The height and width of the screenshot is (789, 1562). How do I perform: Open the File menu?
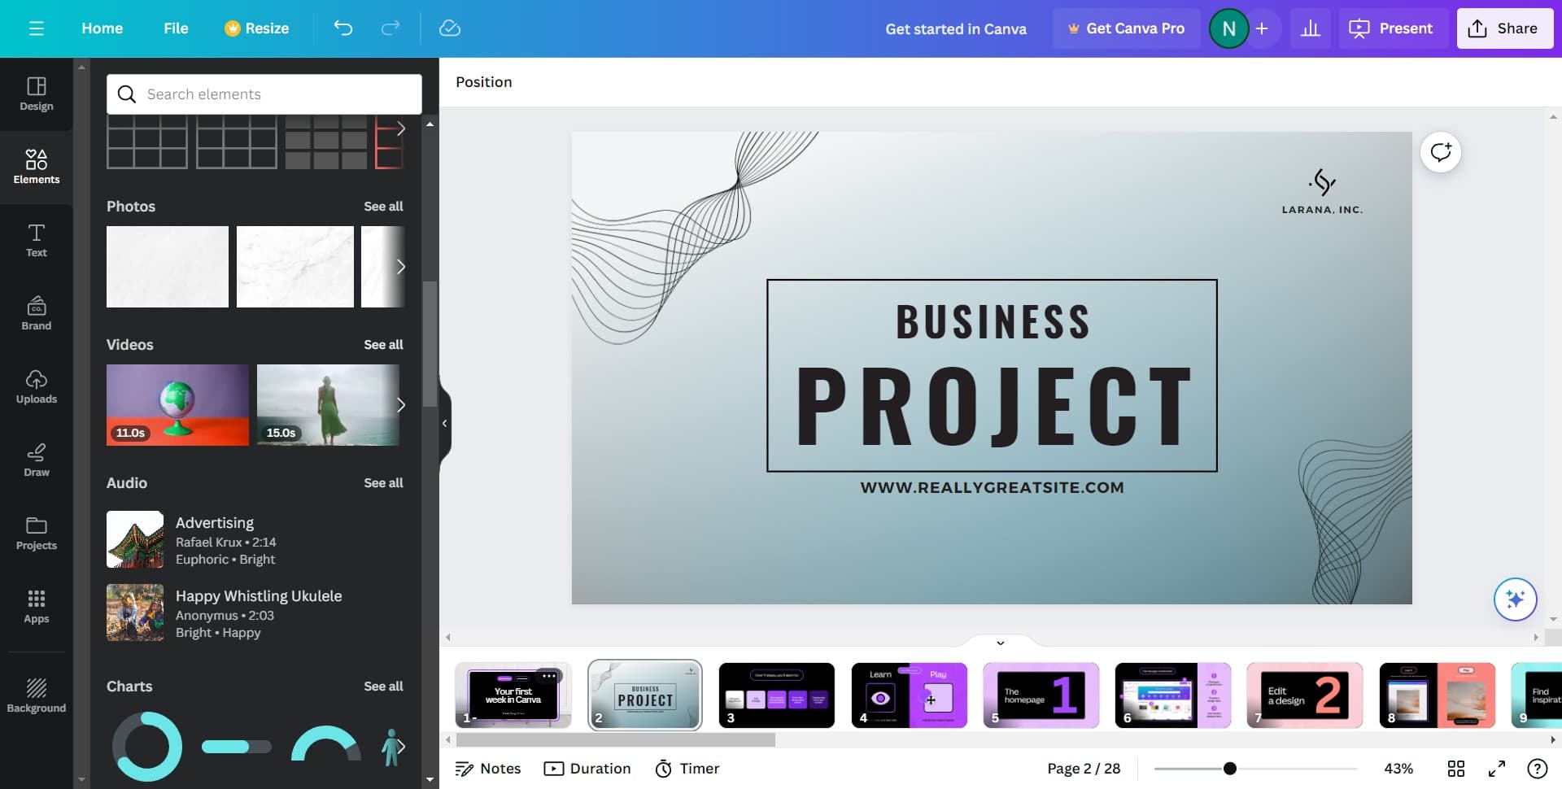(176, 28)
